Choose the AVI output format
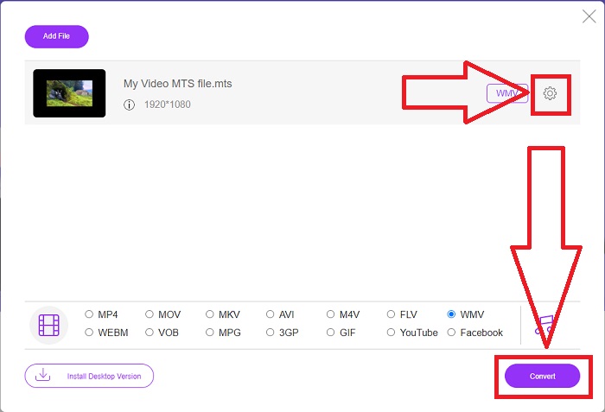This screenshot has height=412, width=605. coord(271,314)
